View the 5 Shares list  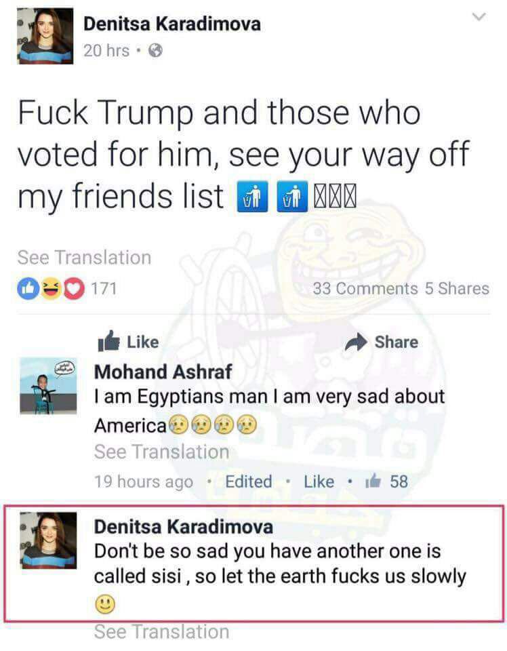point(457,289)
